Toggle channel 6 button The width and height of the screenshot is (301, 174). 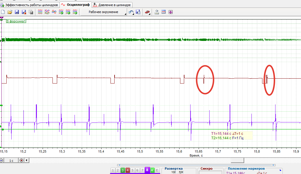137,170
